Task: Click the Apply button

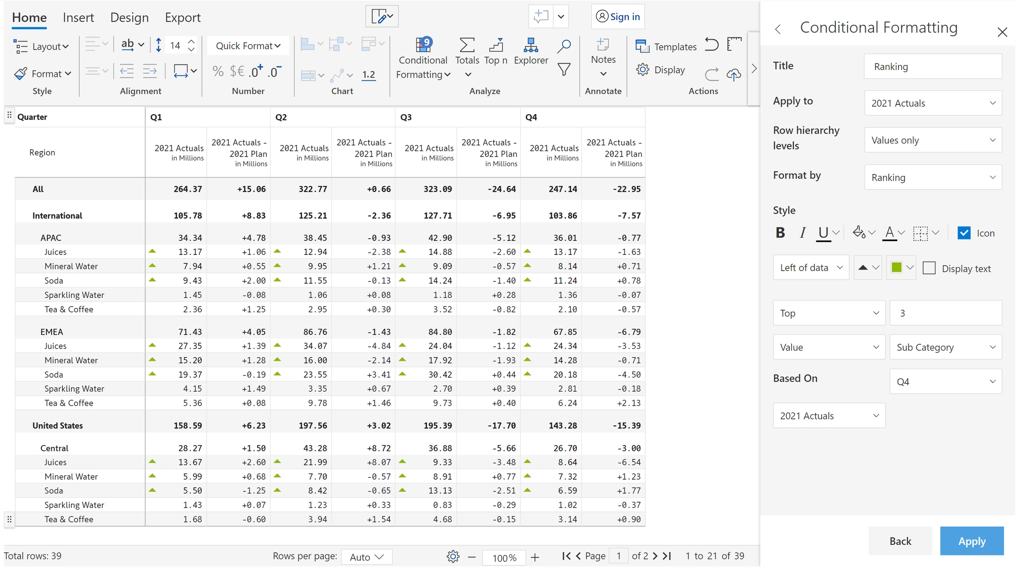Action: (x=971, y=541)
